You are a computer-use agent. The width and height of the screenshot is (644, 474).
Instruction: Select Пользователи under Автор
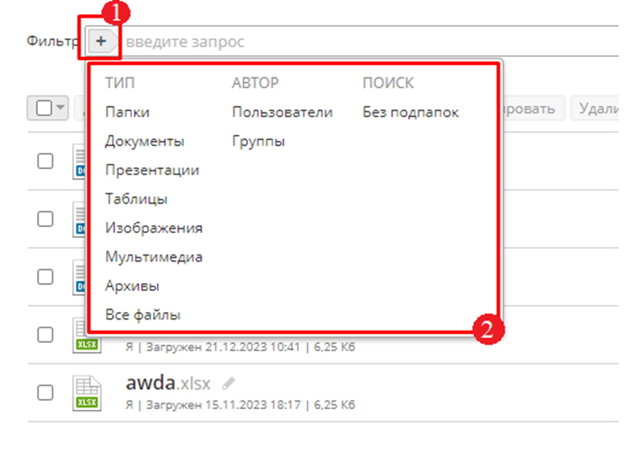click(282, 113)
